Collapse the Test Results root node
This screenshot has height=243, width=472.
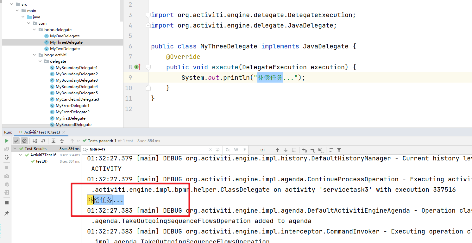click(x=15, y=149)
